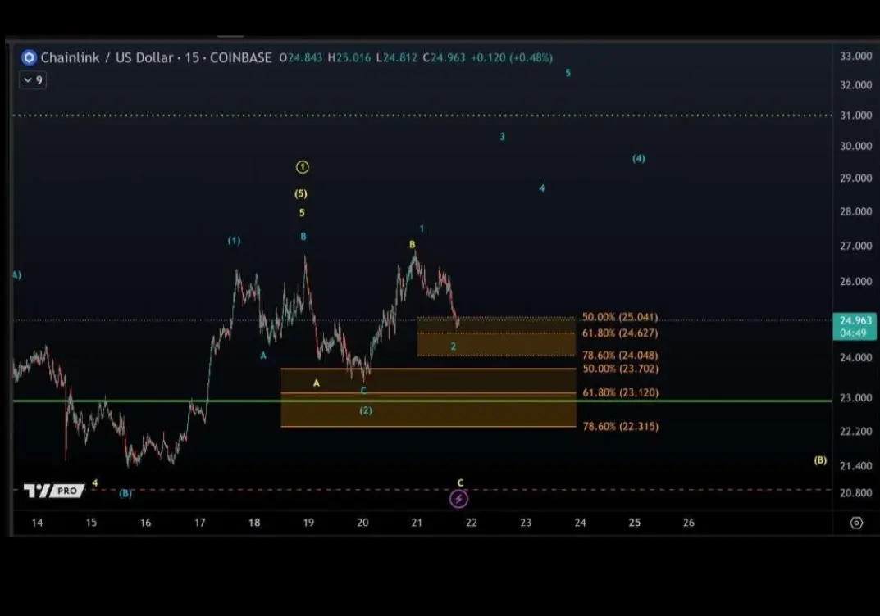
Task: Click 30.000 on the price axis
Action: tap(856, 147)
